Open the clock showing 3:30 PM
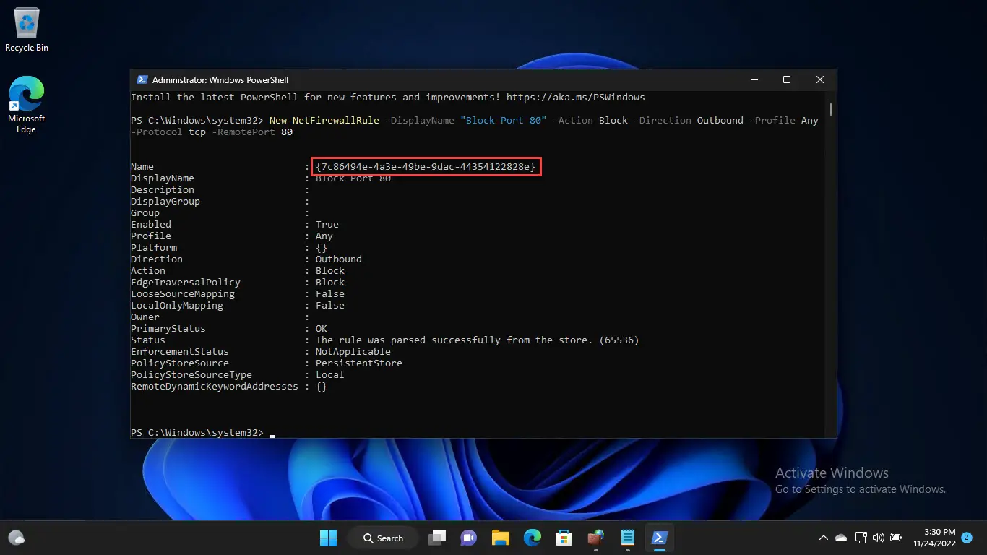Image resolution: width=987 pixels, height=555 pixels. click(x=934, y=538)
